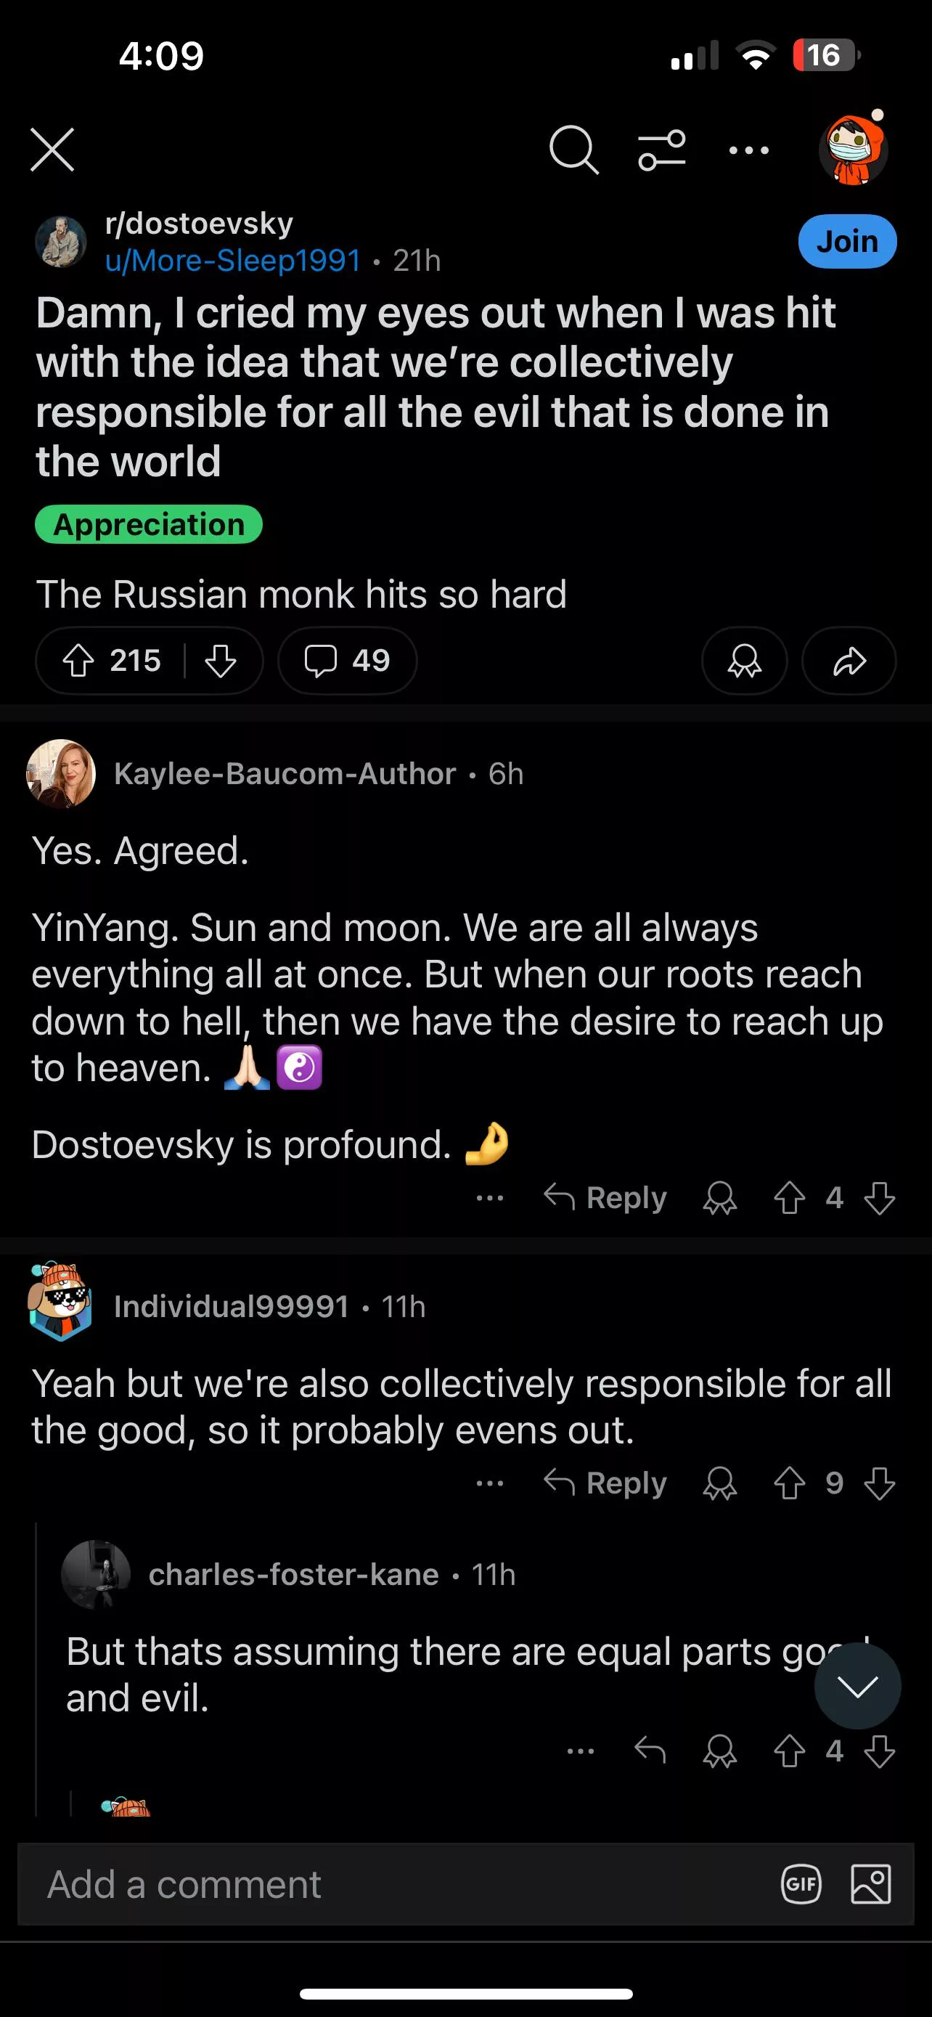
Task: Give an award to the post
Action: pos(744,661)
